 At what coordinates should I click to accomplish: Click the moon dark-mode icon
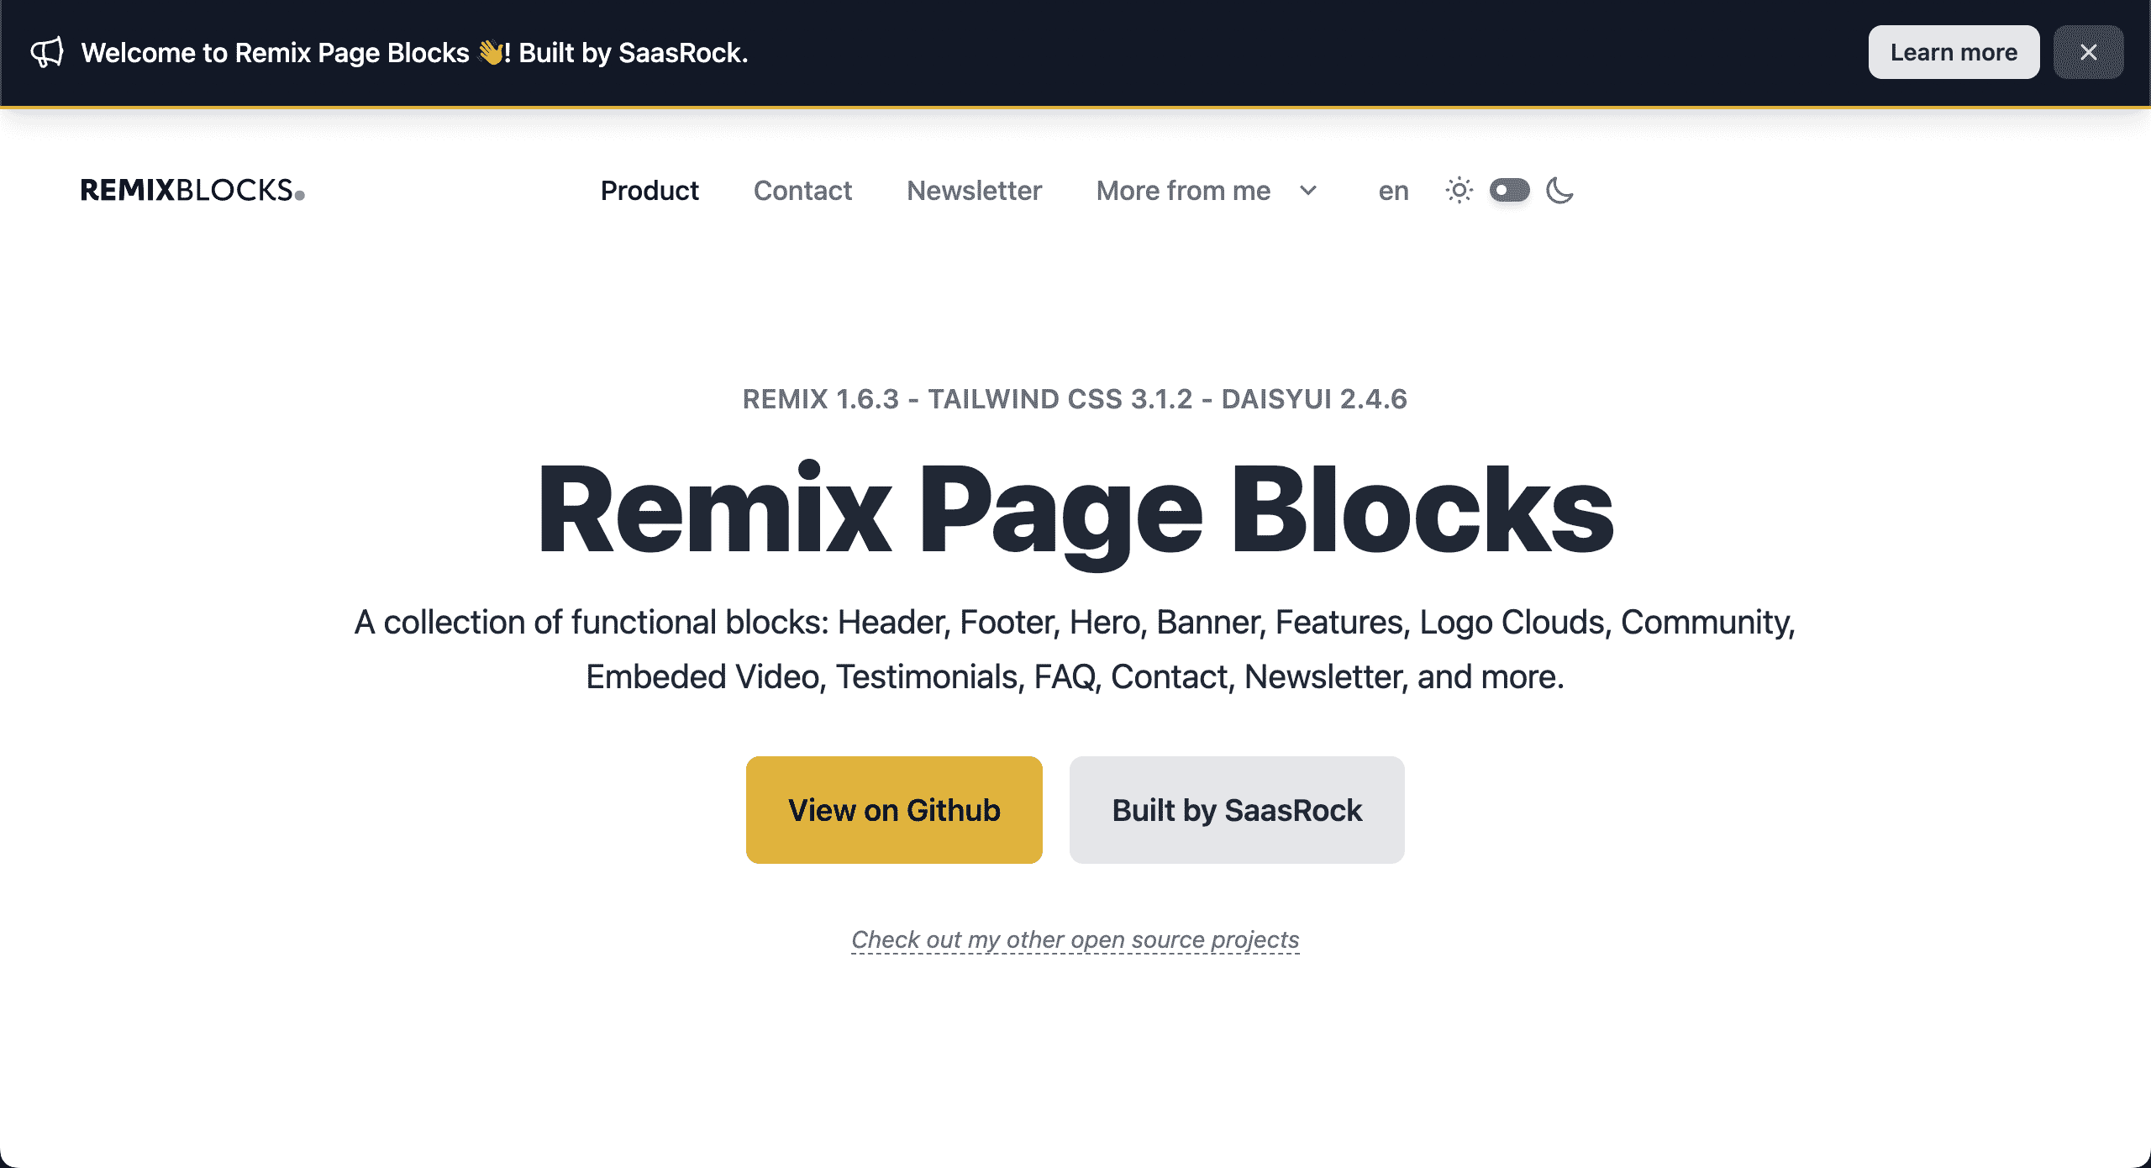click(x=1559, y=191)
